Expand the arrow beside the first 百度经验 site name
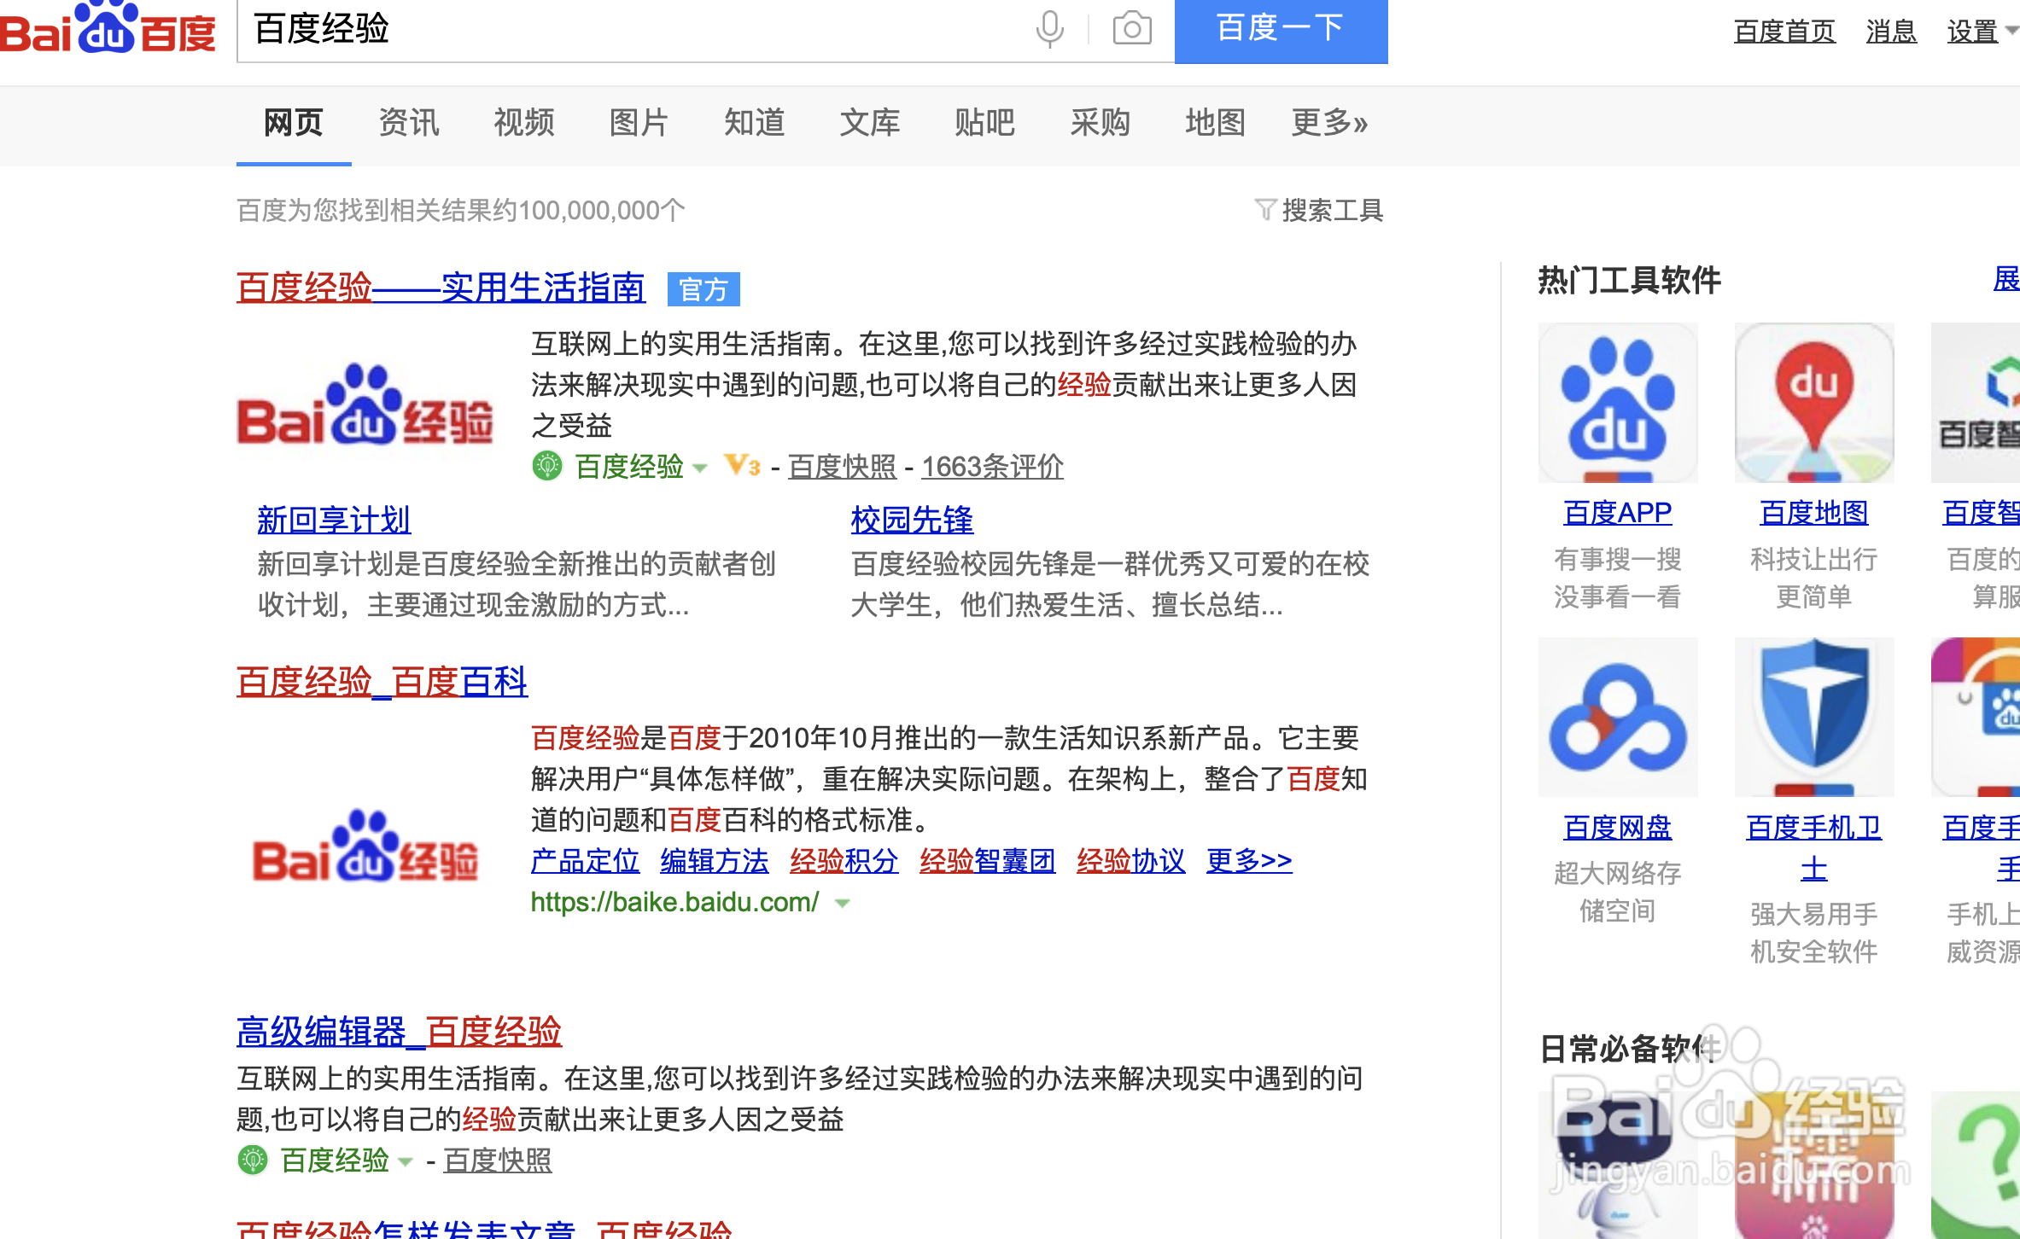The width and height of the screenshot is (2020, 1239). (x=700, y=468)
